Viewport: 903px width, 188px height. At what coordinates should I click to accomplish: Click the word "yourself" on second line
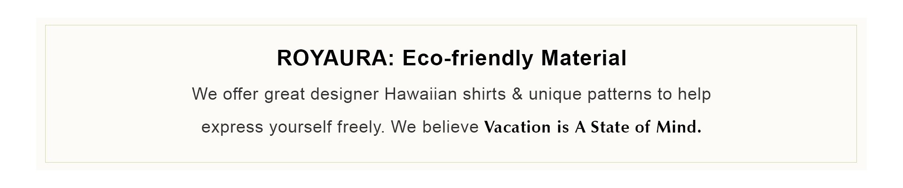pos(301,127)
